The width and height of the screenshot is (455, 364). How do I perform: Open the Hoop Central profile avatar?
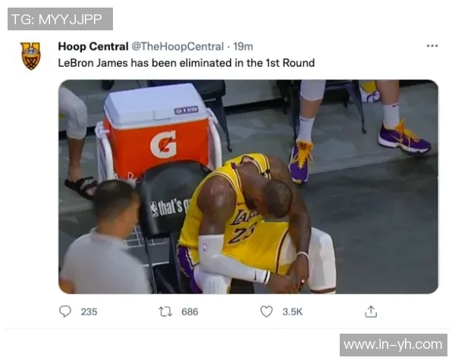pyautogui.click(x=30, y=56)
